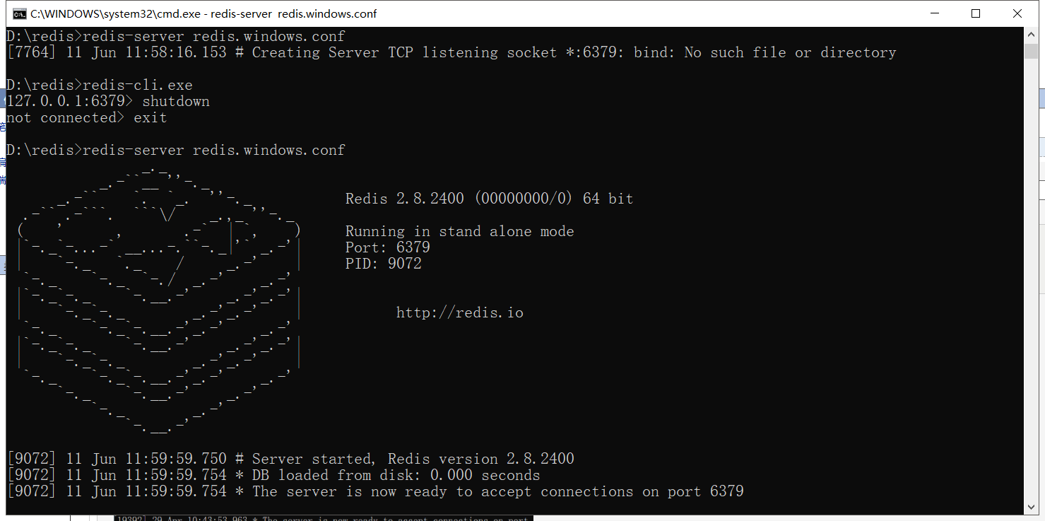Click the "D:\redis>redis-cli.exe" line
The width and height of the screenshot is (1045, 521).
tap(100, 85)
